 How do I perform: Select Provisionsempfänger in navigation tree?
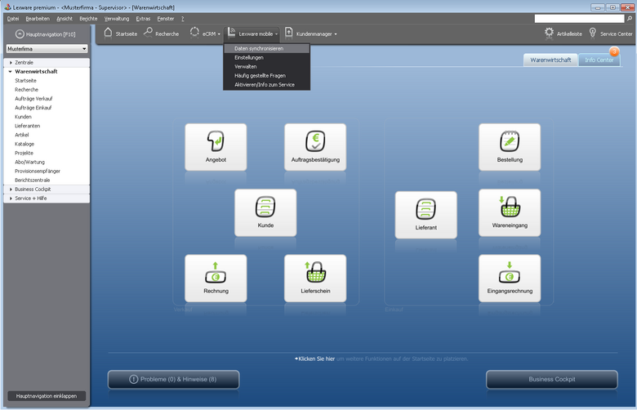[x=38, y=171]
